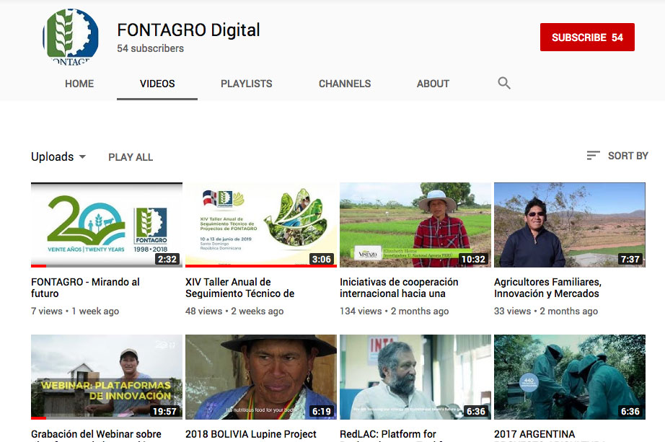Image resolution: width=665 pixels, height=442 pixels.
Task: Click the 19:57 duration badge
Action: (x=164, y=412)
